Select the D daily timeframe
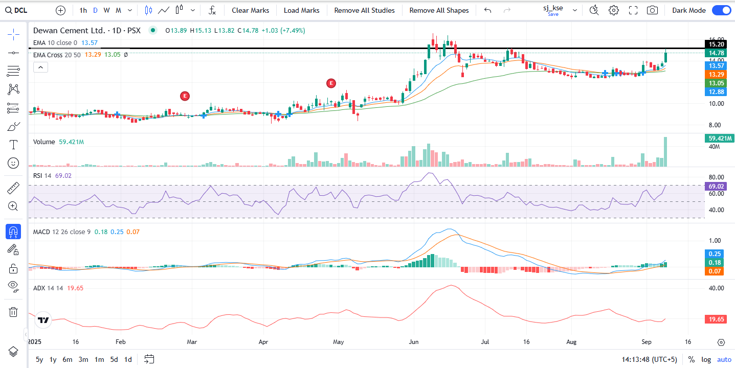Image resolution: width=735 pixels, height=368 pixels. [x=95, y=10]
